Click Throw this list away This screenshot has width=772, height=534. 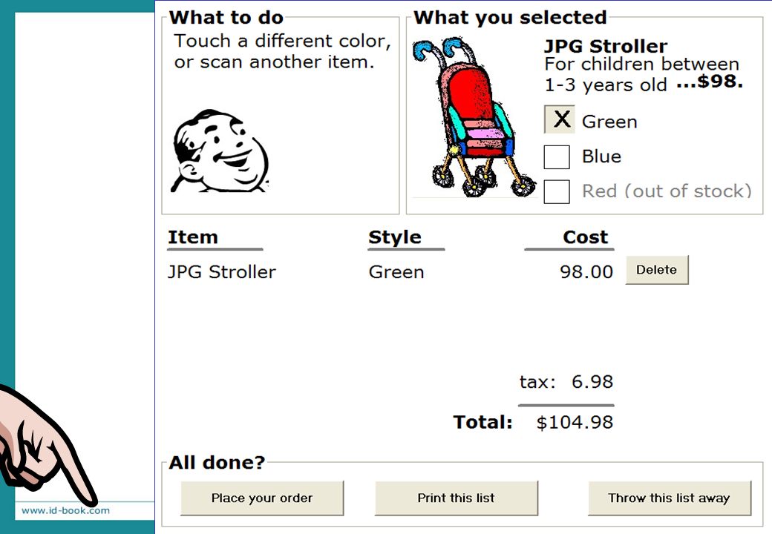pos(669,498)
